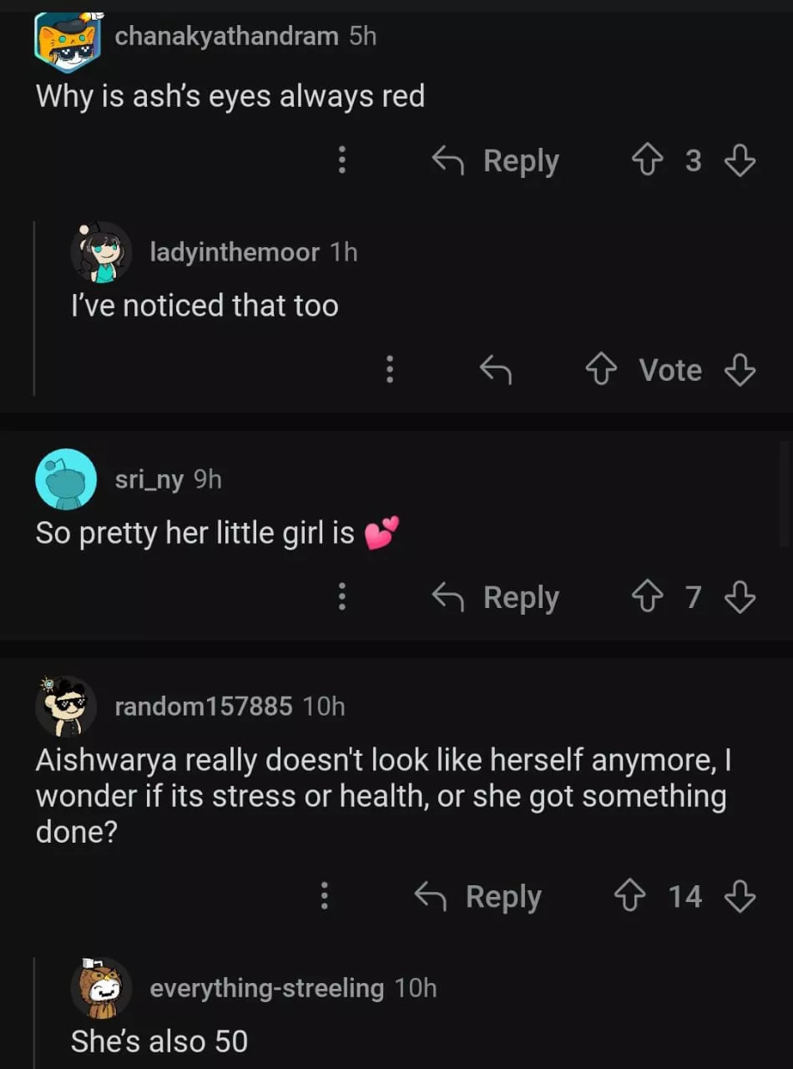Viewport: 793px width, 1069px height.
Task: Upvote sri_ny's comment
Action: (x=646, y=597)
